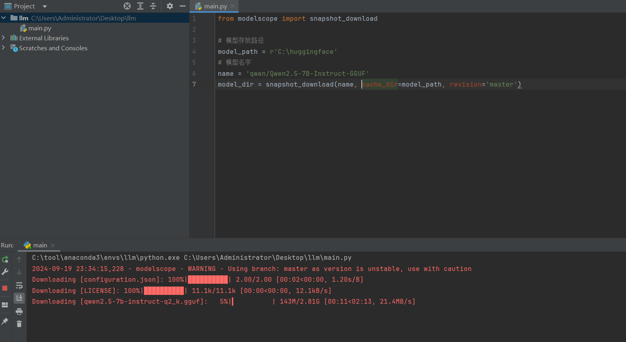The height and width of the screenshot is (342, 626).
Task: Close the main.py editor tab
Action: (x=233, y=6)
